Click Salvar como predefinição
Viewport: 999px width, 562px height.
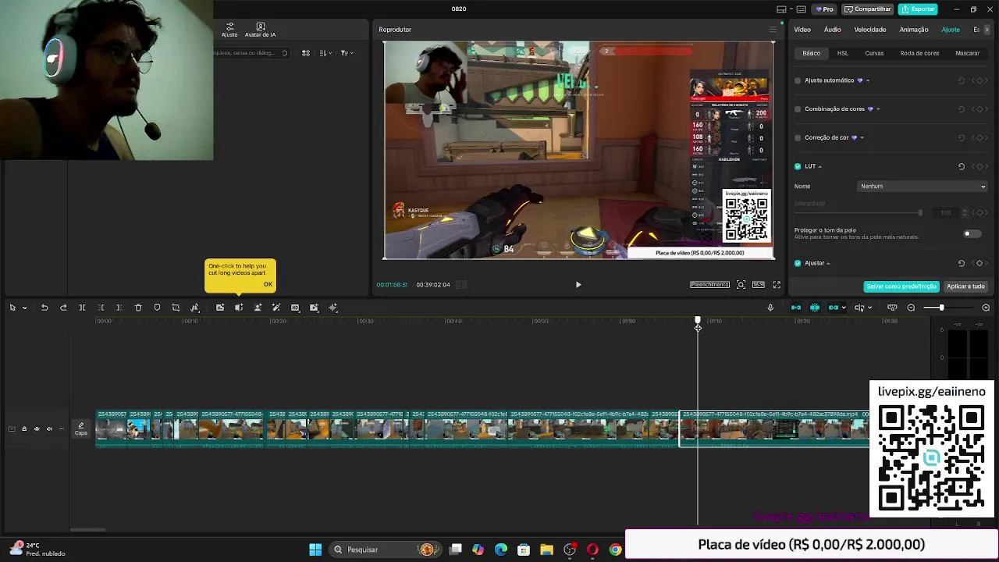click(x=901, y=286)
